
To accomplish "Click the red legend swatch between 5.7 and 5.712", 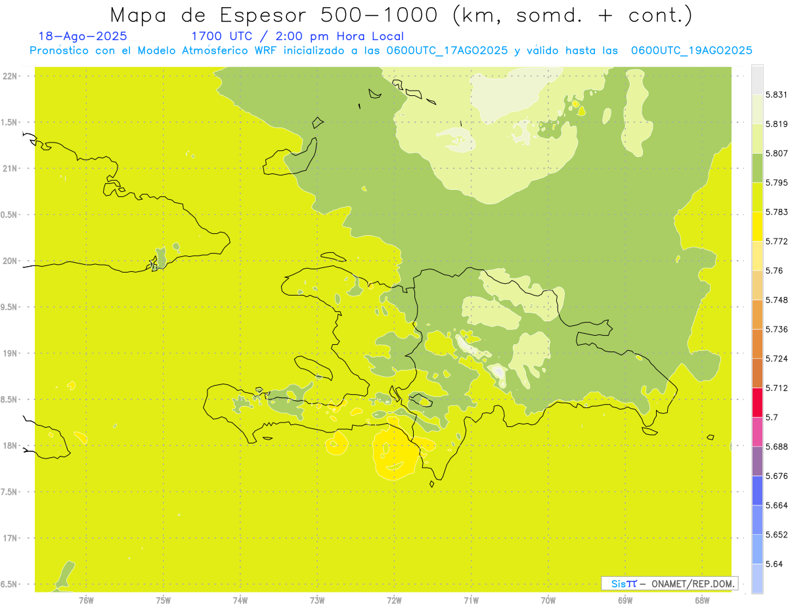I will point(757,402).
